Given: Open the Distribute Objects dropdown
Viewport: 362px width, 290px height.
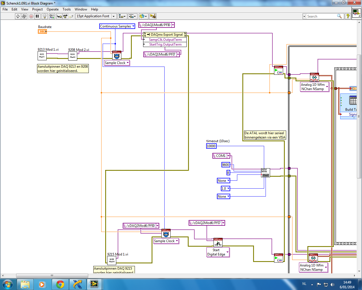Looking at the screenshot, I should point(133,16).
